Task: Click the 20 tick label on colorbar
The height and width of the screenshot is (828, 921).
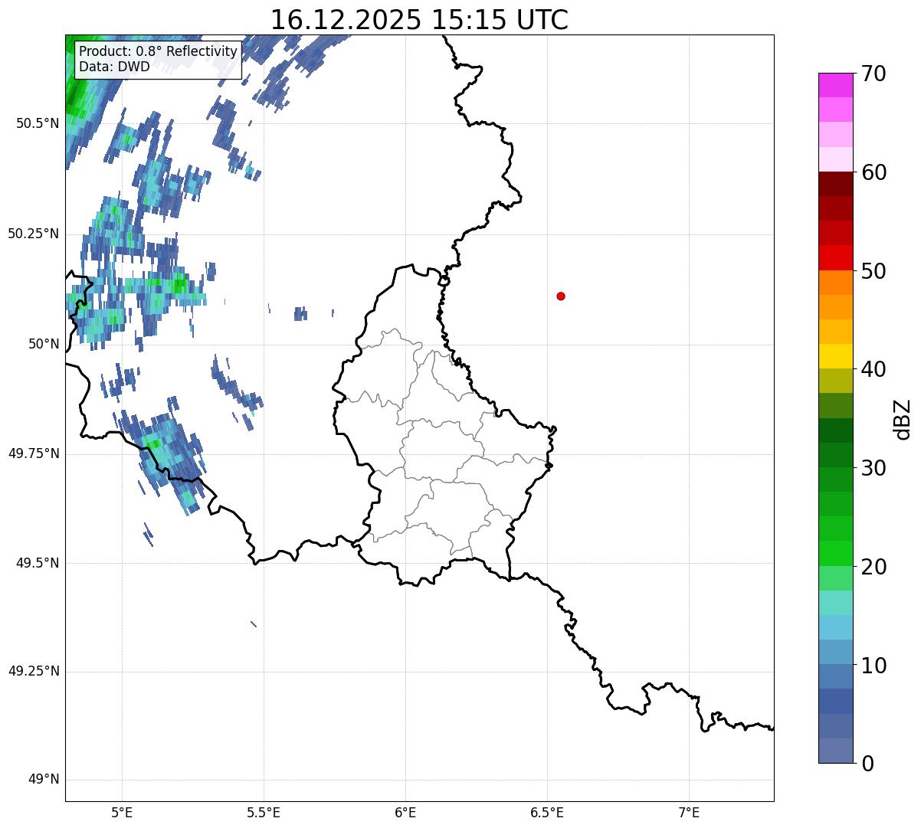Action: pos(873,567)
